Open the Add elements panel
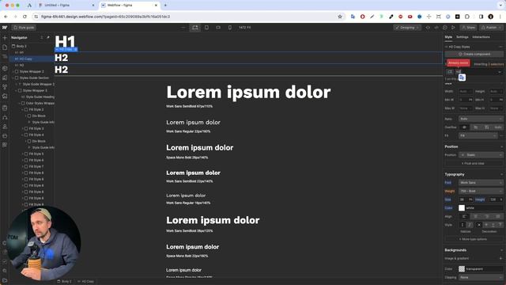 [5, 38]
